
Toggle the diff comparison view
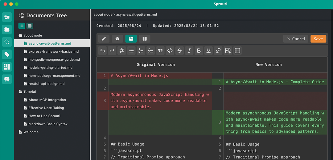[x=131, y=39]
